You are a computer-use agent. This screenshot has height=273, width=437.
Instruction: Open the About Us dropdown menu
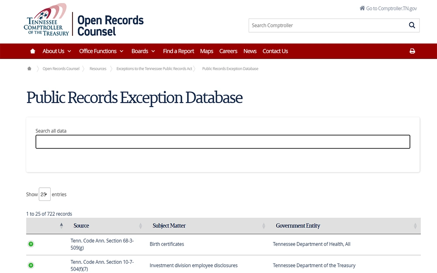56,51
